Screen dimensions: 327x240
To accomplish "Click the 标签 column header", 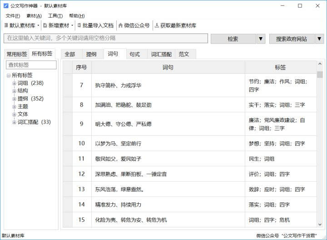I will click(281, 67).
